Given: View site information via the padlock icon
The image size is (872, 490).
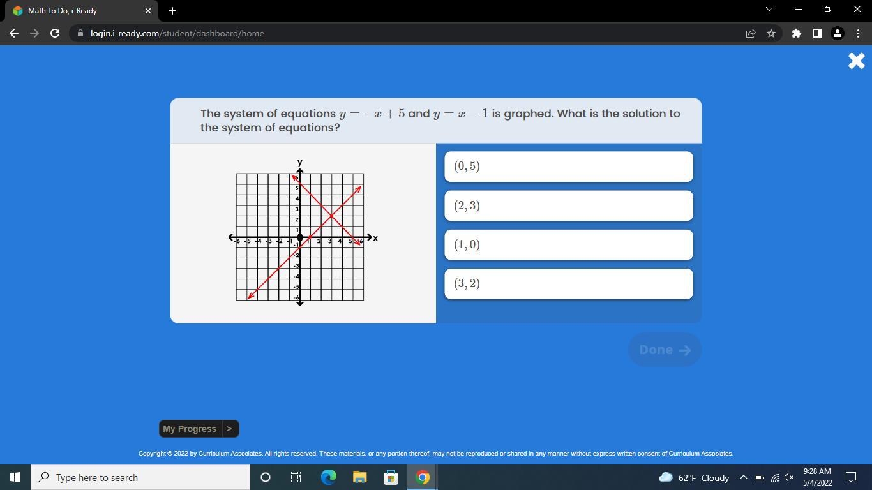Looking at the screenshot, I should [x=79, y=33].
